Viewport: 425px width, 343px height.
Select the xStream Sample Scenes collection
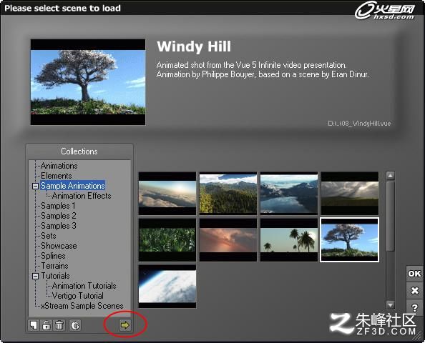tap(82, 306)
